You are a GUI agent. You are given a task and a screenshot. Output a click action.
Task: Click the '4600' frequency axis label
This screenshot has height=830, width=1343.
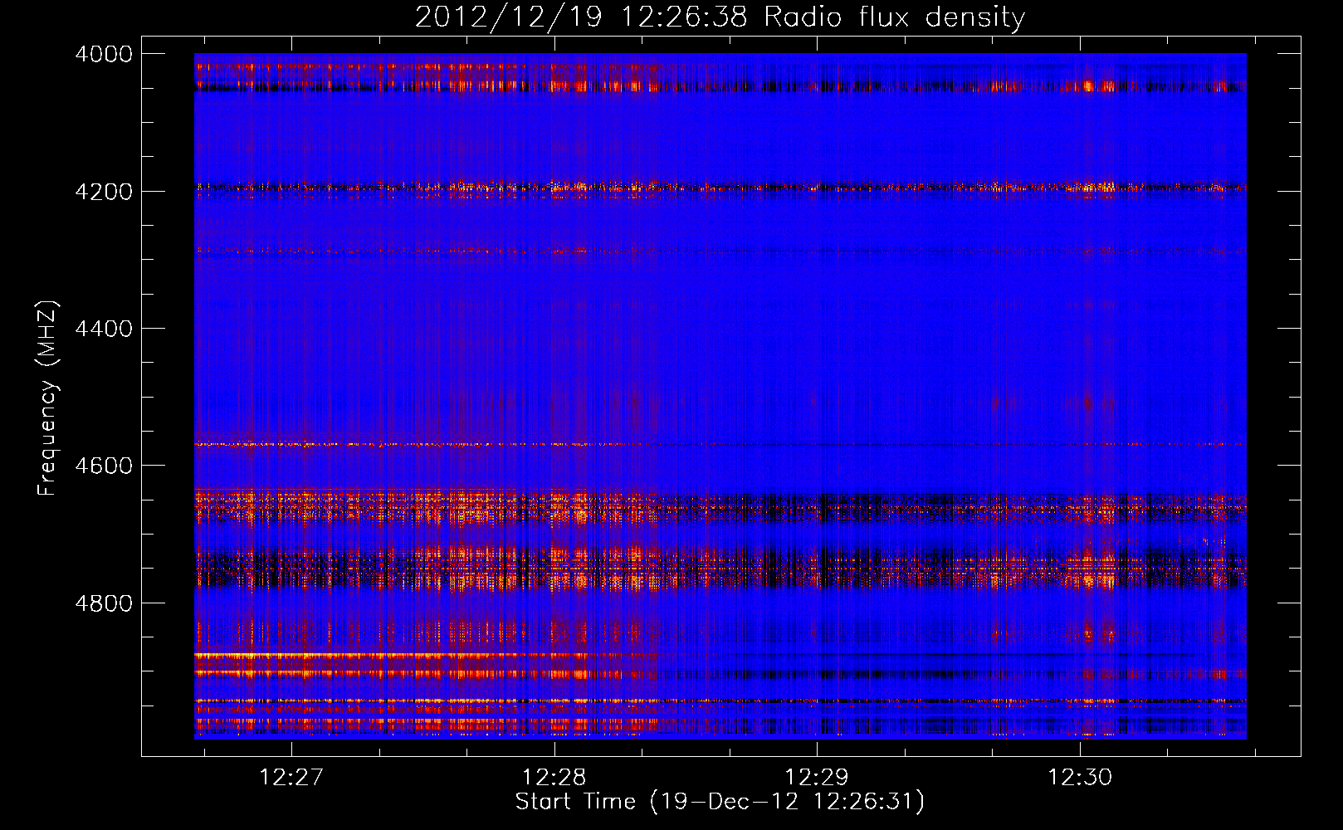click(x=104, y=466)
